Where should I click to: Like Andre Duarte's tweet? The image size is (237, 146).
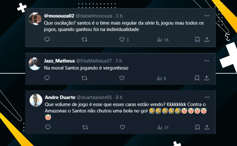click(x=122, y=127)
